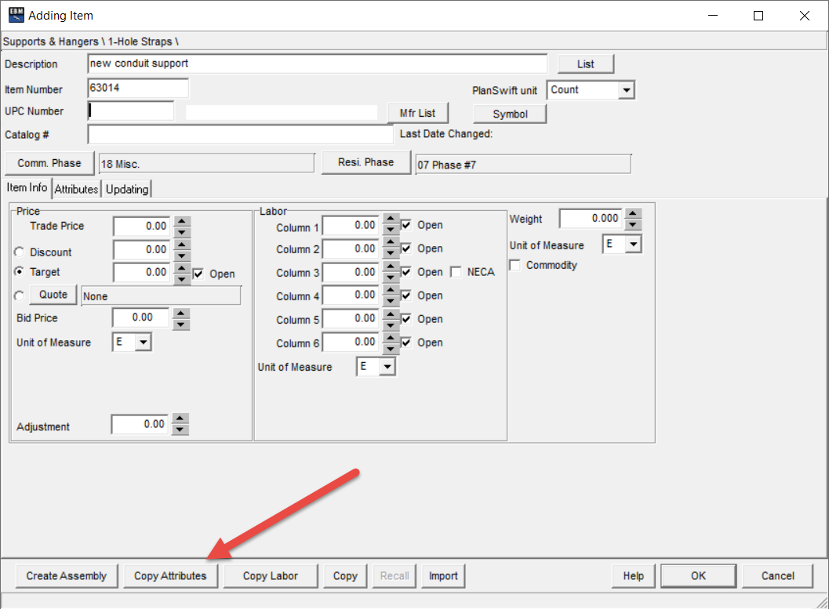
Task: Open the Labor Unit of Measure dropdown
Action: (x=386, y=366)
